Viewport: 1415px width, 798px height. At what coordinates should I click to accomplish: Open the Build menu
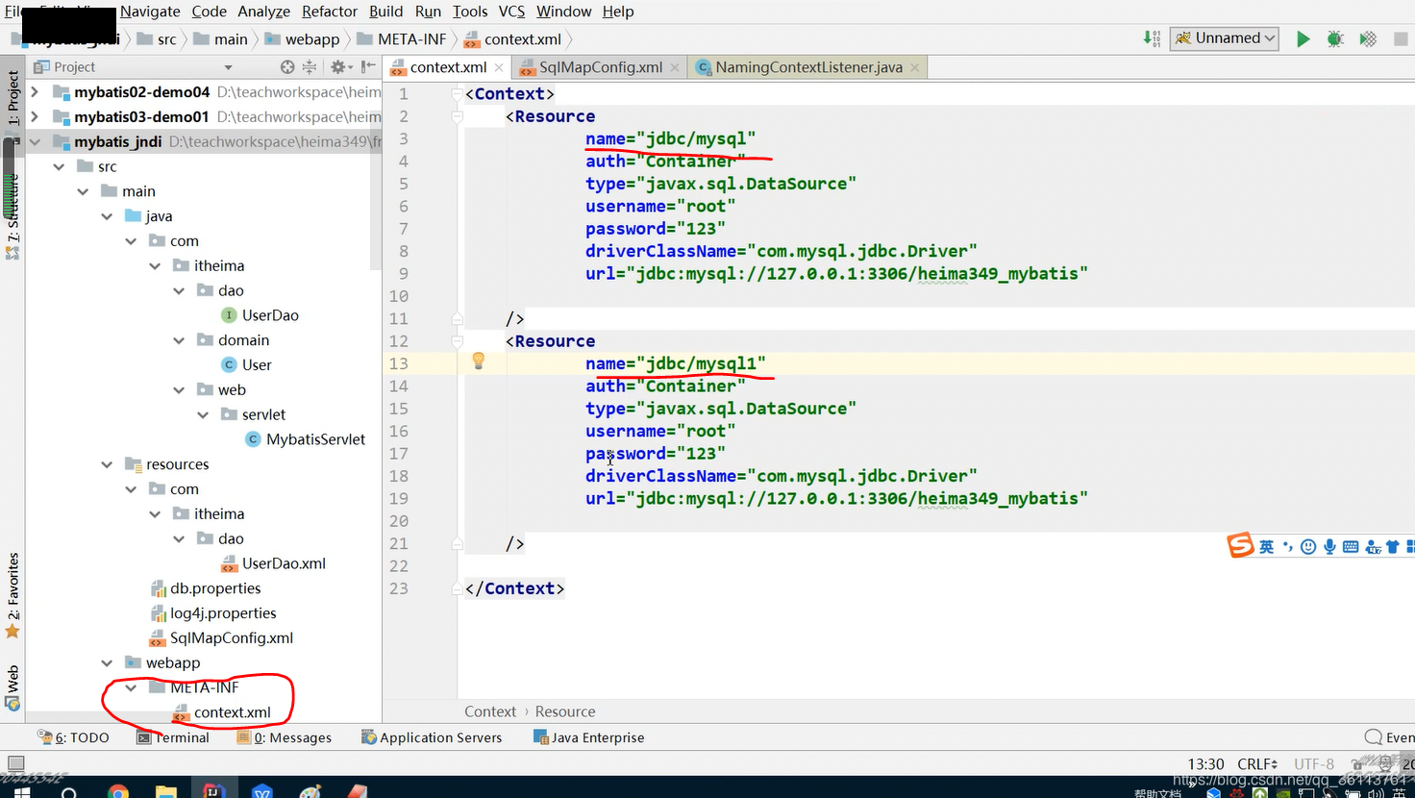tap(385, 12)
